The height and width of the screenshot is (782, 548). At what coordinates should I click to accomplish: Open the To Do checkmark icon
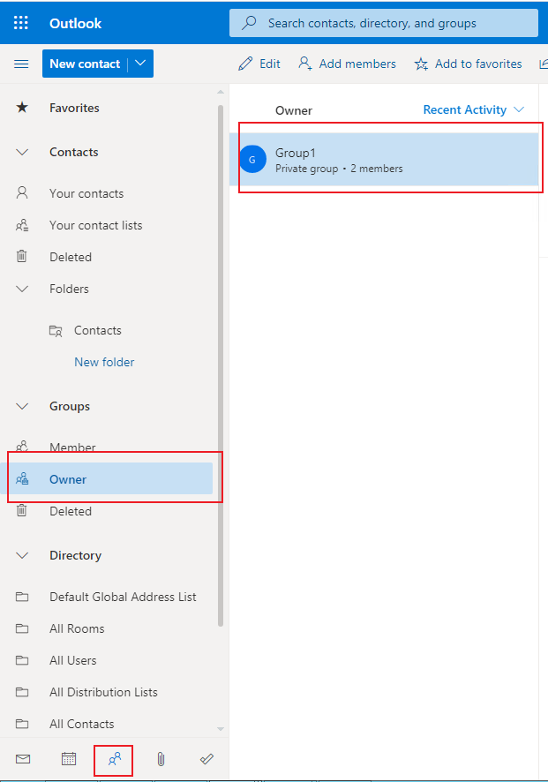pyautogui.click(x=206, y=759)
